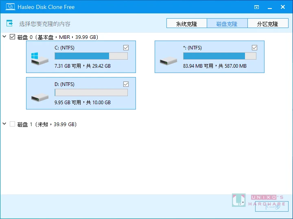The height and width of the screenshot is (219, 293).
Task: Collapse the 磁盘 0 tree node
Action: tap(4, 36)
